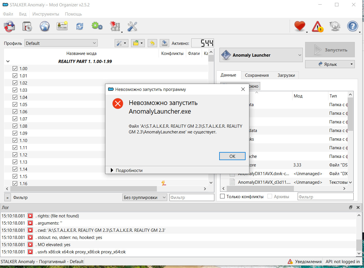Click the restore backup yellow arrow icon
This screenshot has width=364, height=268.
coord(152,43)
